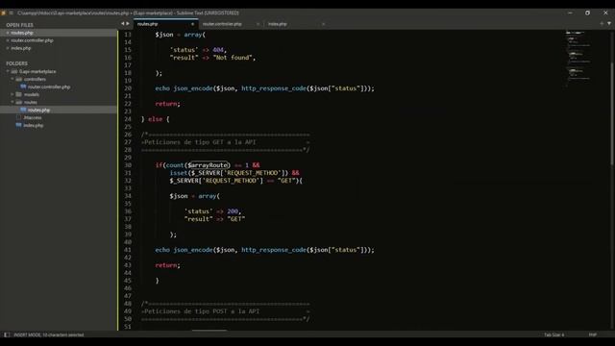Change syntax via PHP in status bar
615x346 pixels.
(593, 334)
